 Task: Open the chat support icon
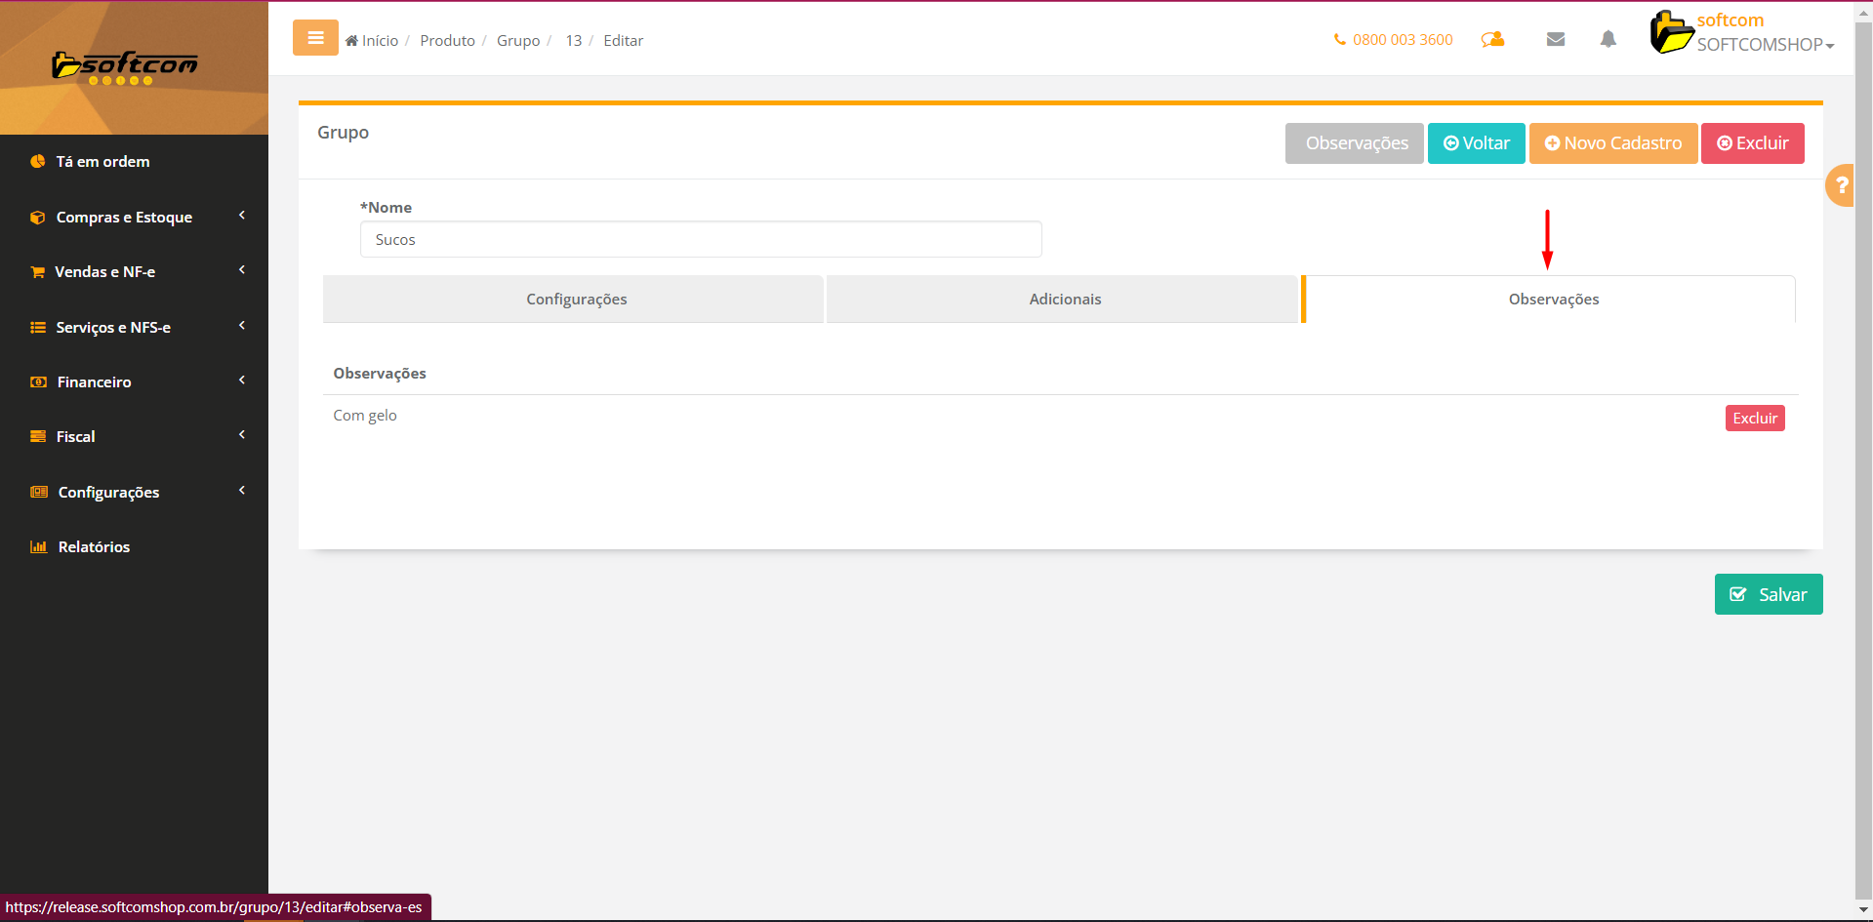tap(1492, 39)
